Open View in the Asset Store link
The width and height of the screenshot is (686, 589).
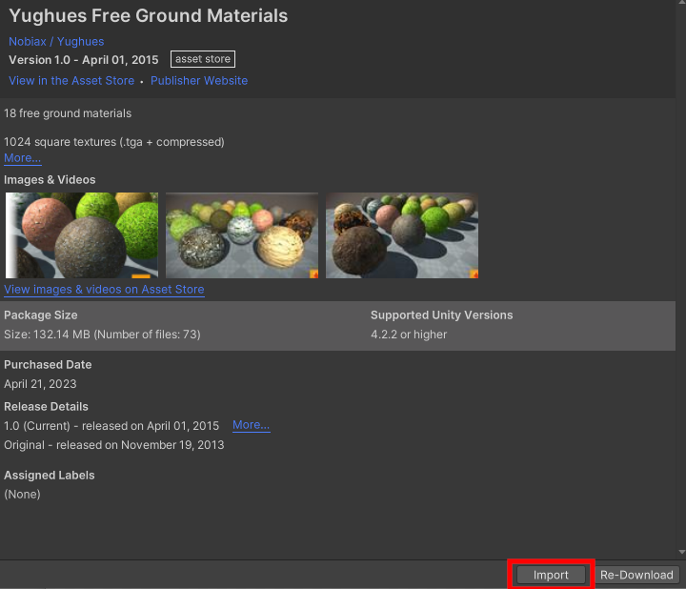(x=71, y=80)
